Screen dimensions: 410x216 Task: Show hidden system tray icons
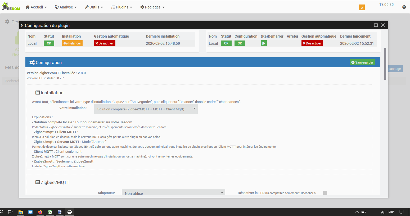(357, 212)
